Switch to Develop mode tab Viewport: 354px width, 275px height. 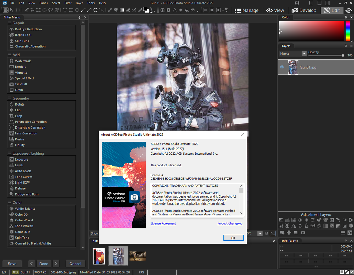click(x=304, y=10)
